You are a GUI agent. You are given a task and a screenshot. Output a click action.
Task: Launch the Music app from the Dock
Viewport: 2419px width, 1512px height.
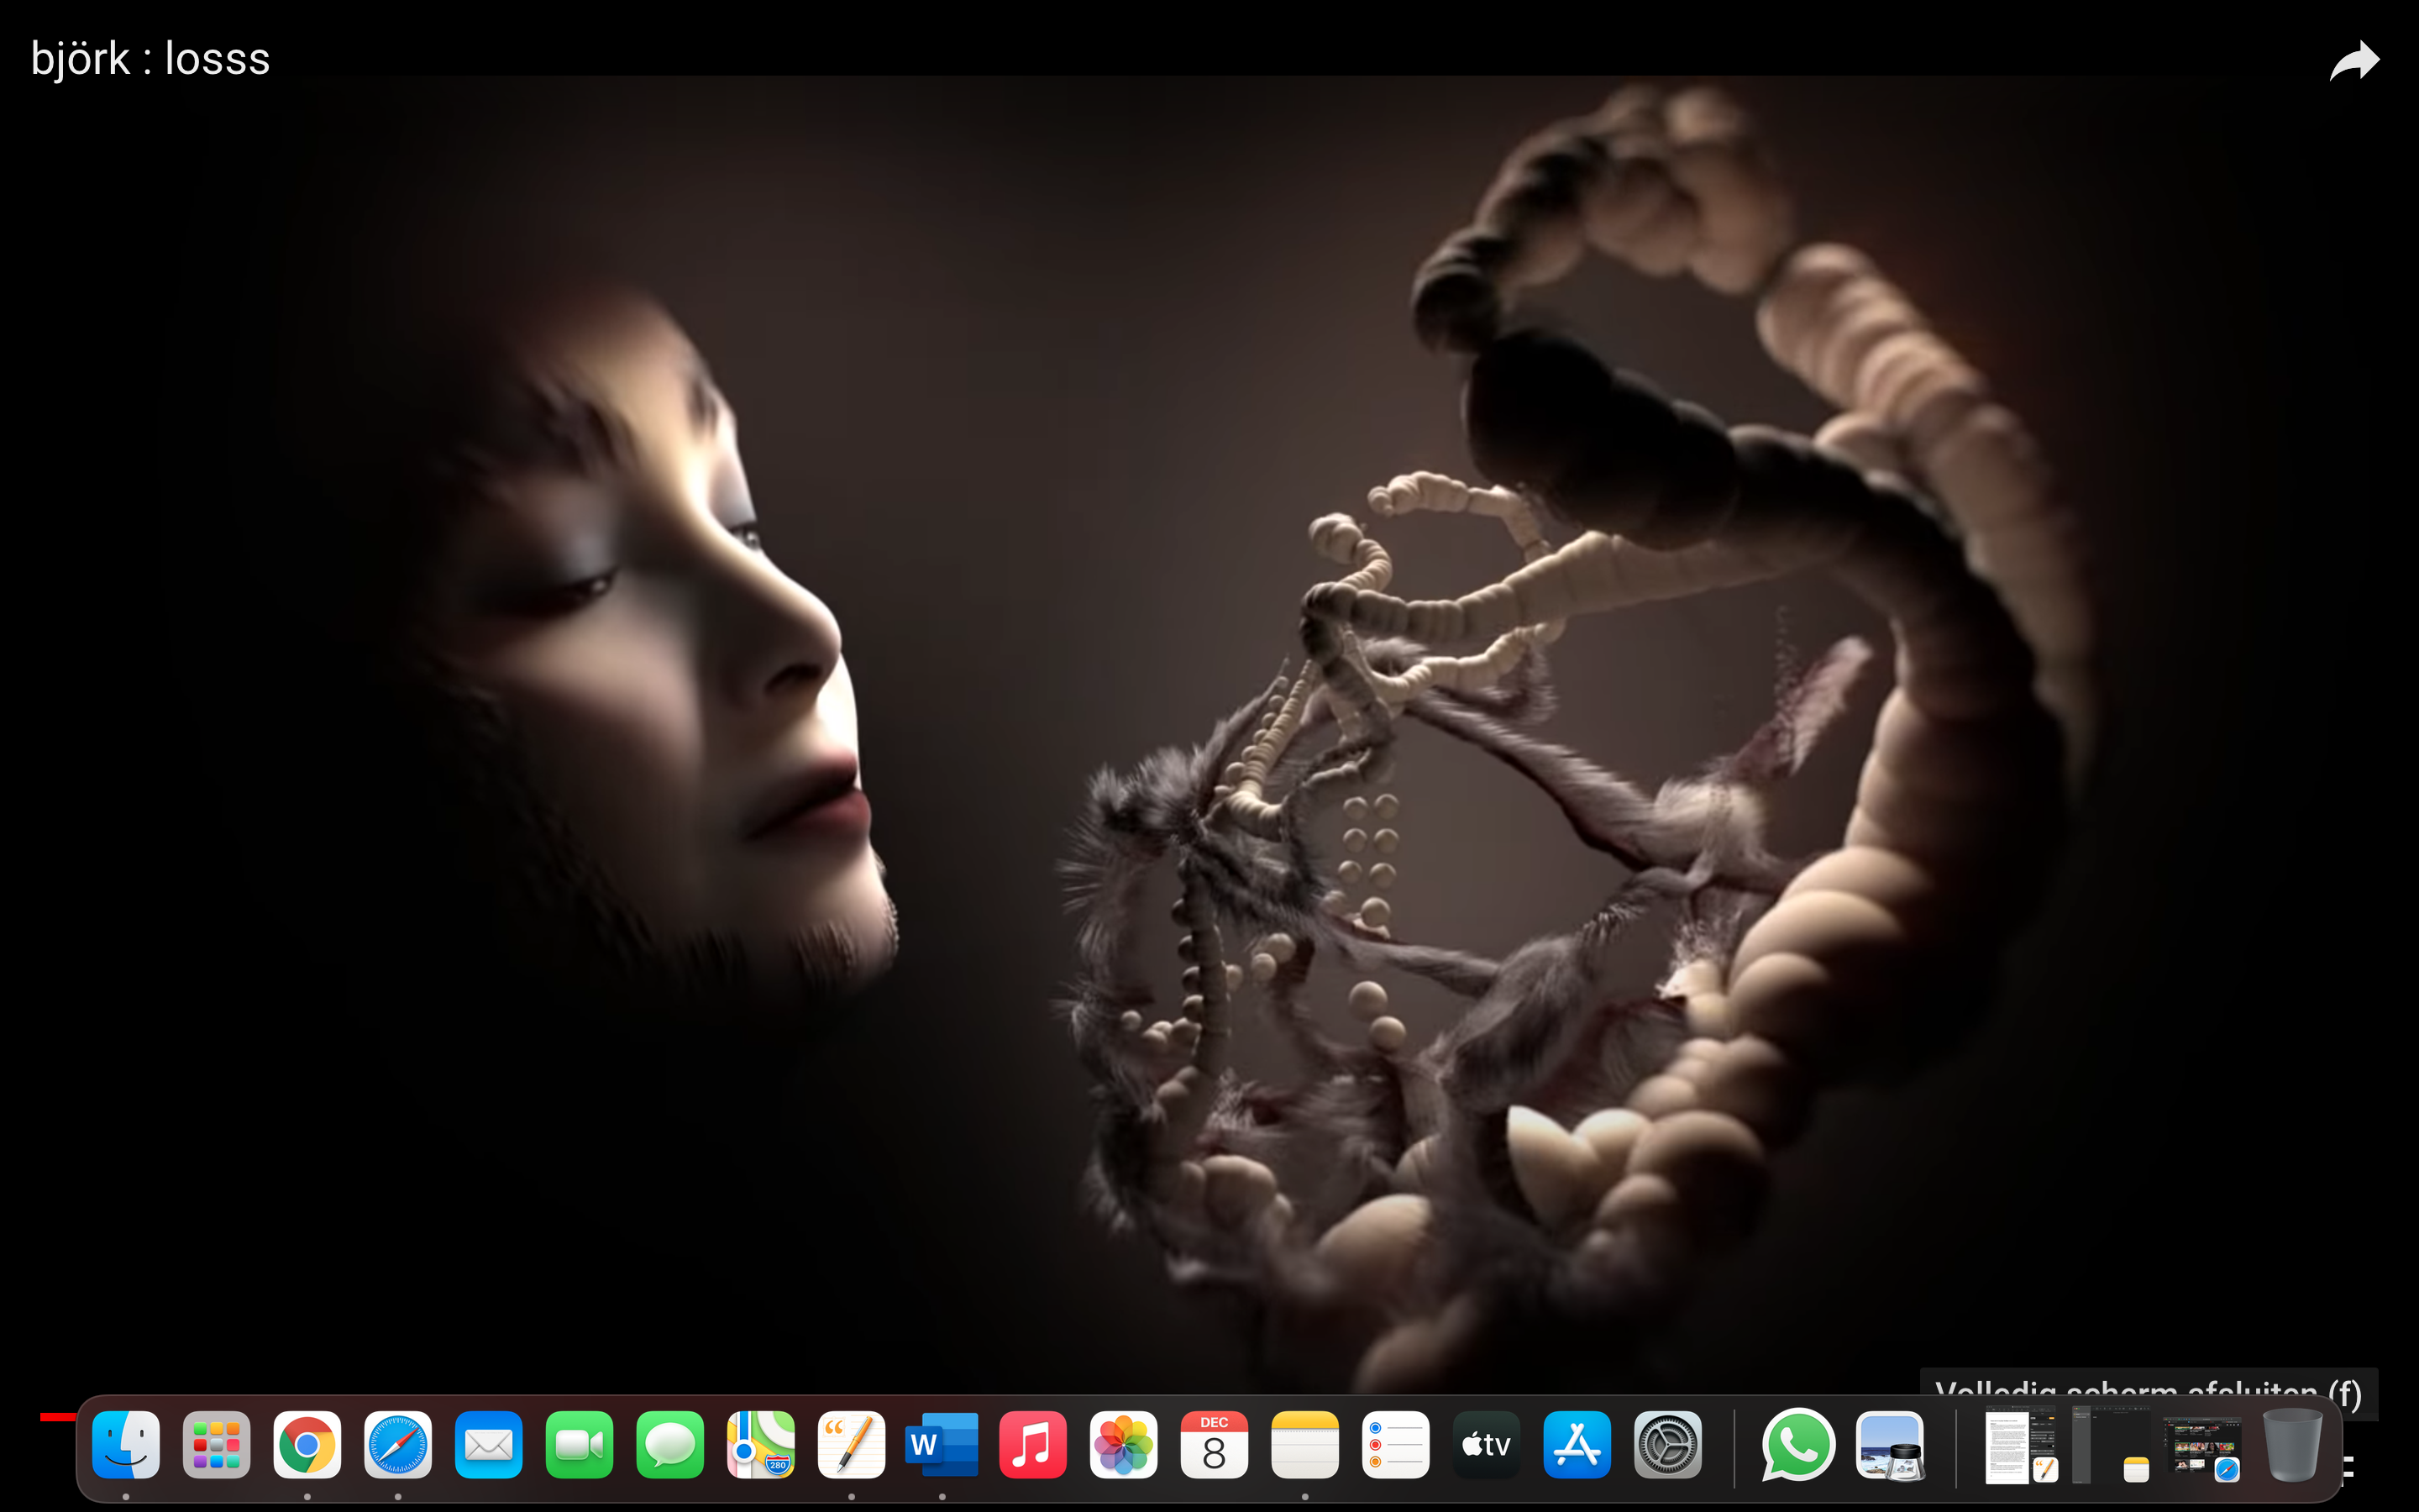(x=1032, y=1444)
